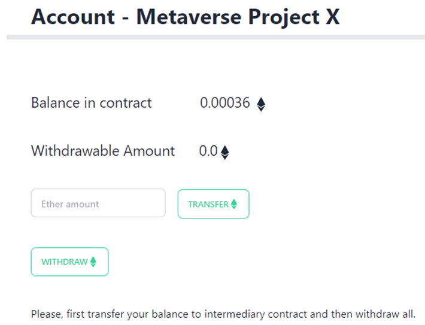Click the 0.0 withdrawable value

[208, 151]
